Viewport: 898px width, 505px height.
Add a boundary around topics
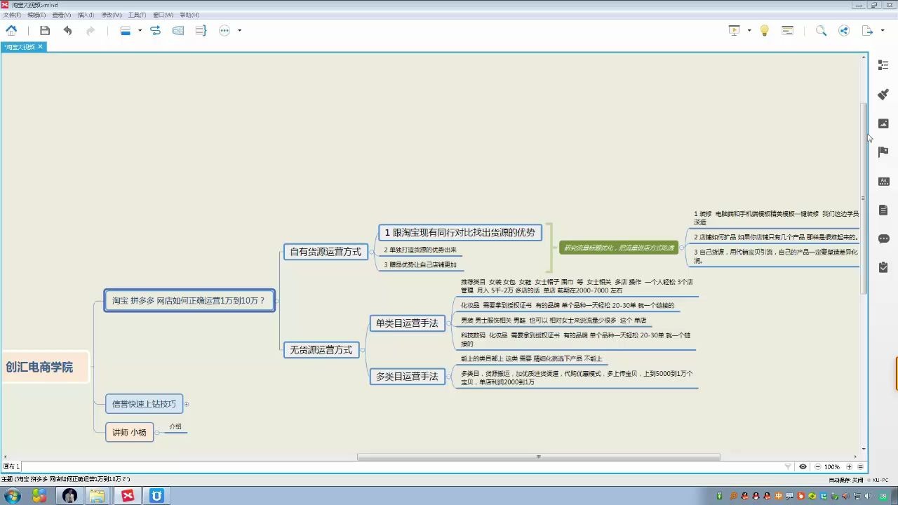point(178,30)
